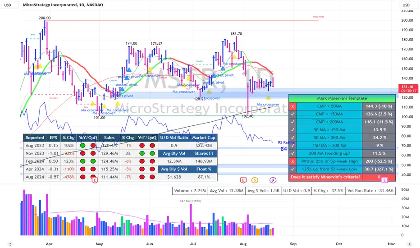Click the 183.70 swing high price label

coord(236,34)
